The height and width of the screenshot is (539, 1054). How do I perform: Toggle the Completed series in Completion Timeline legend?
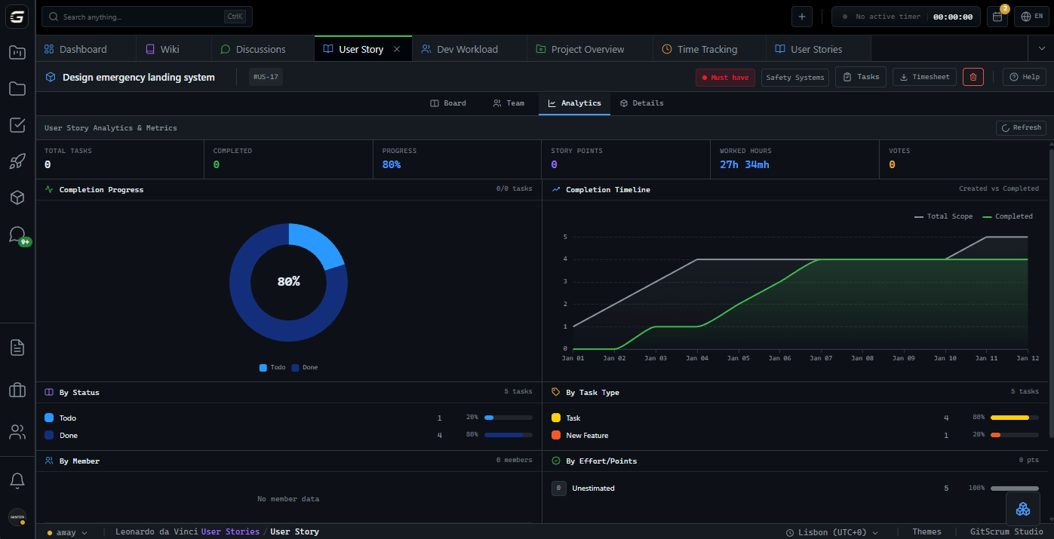[1007, 216]
